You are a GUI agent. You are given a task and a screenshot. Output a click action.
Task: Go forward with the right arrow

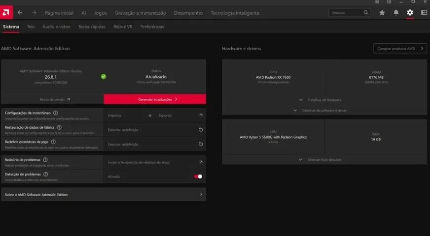tap(34, 13)
